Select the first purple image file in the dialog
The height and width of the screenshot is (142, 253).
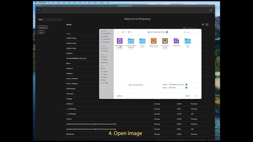pyautogui.click(x=119, y=41)
